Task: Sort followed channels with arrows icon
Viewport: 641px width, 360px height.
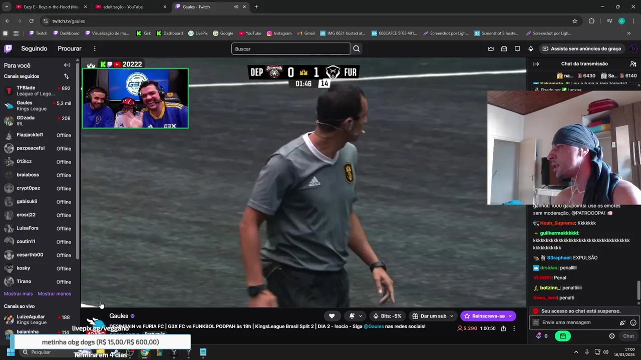Action: (66, 76)
